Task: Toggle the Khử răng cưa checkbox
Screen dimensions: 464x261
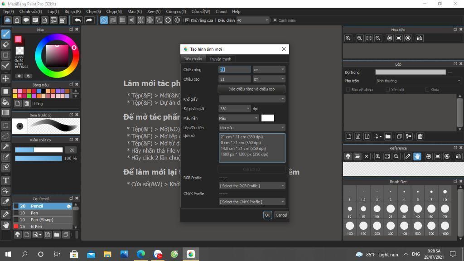Action: tap(187, 20)
